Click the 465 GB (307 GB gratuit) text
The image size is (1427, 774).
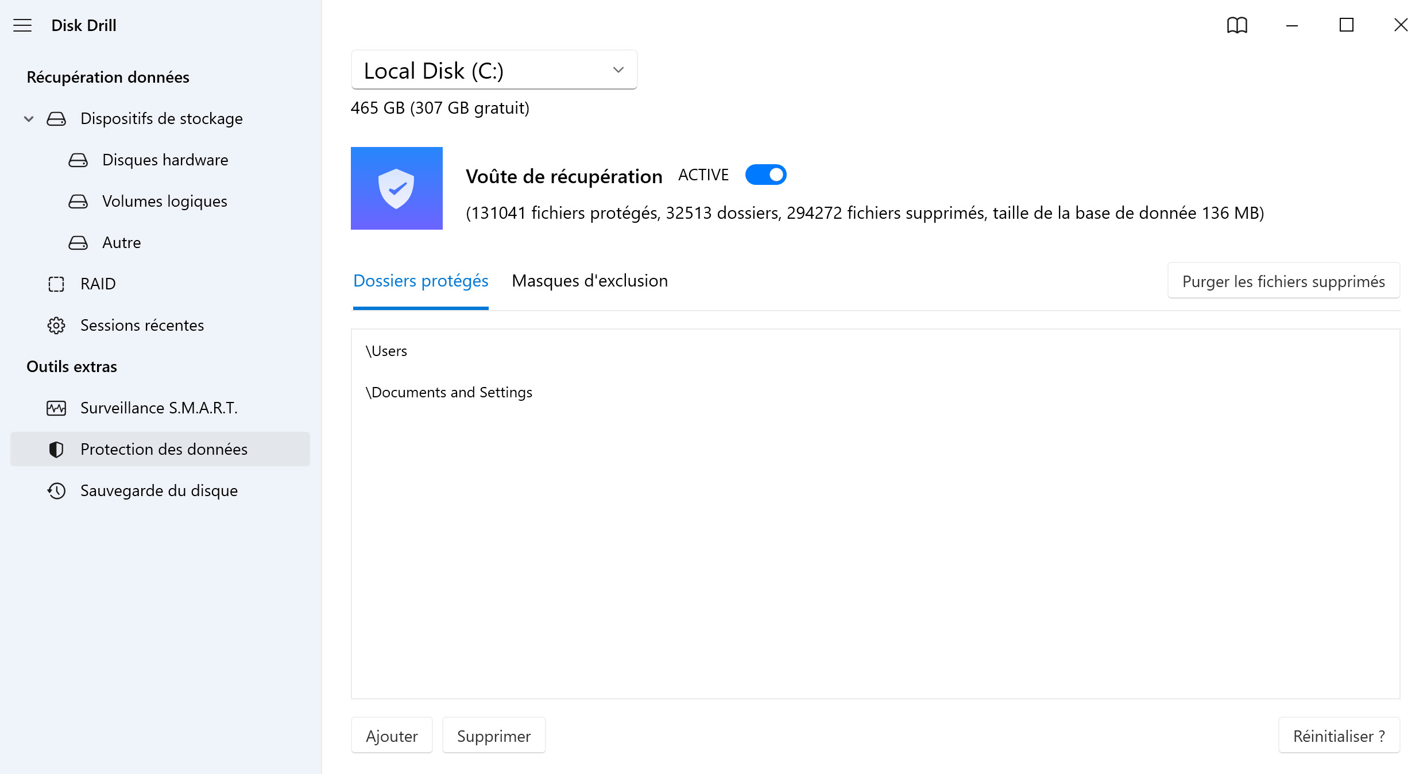point(440,108)
